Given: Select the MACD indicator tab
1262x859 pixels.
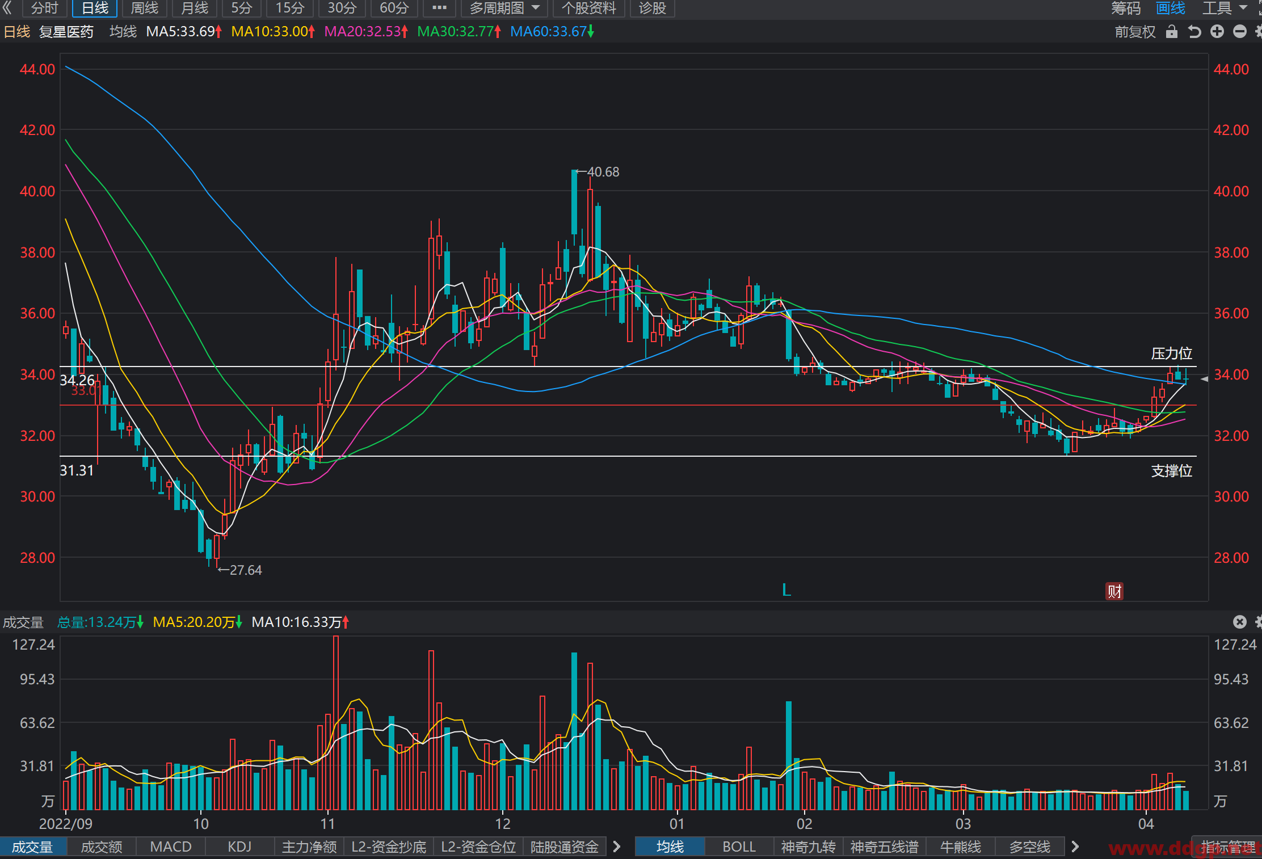Looking at the screenshot, I should point(171,847).
